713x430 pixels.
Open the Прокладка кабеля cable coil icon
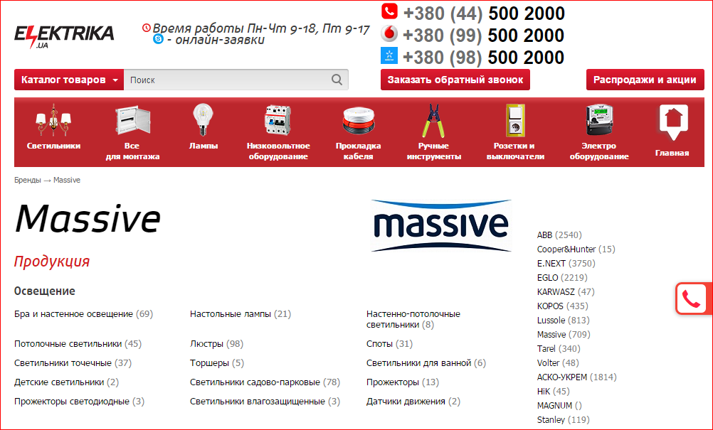(359, 121)
